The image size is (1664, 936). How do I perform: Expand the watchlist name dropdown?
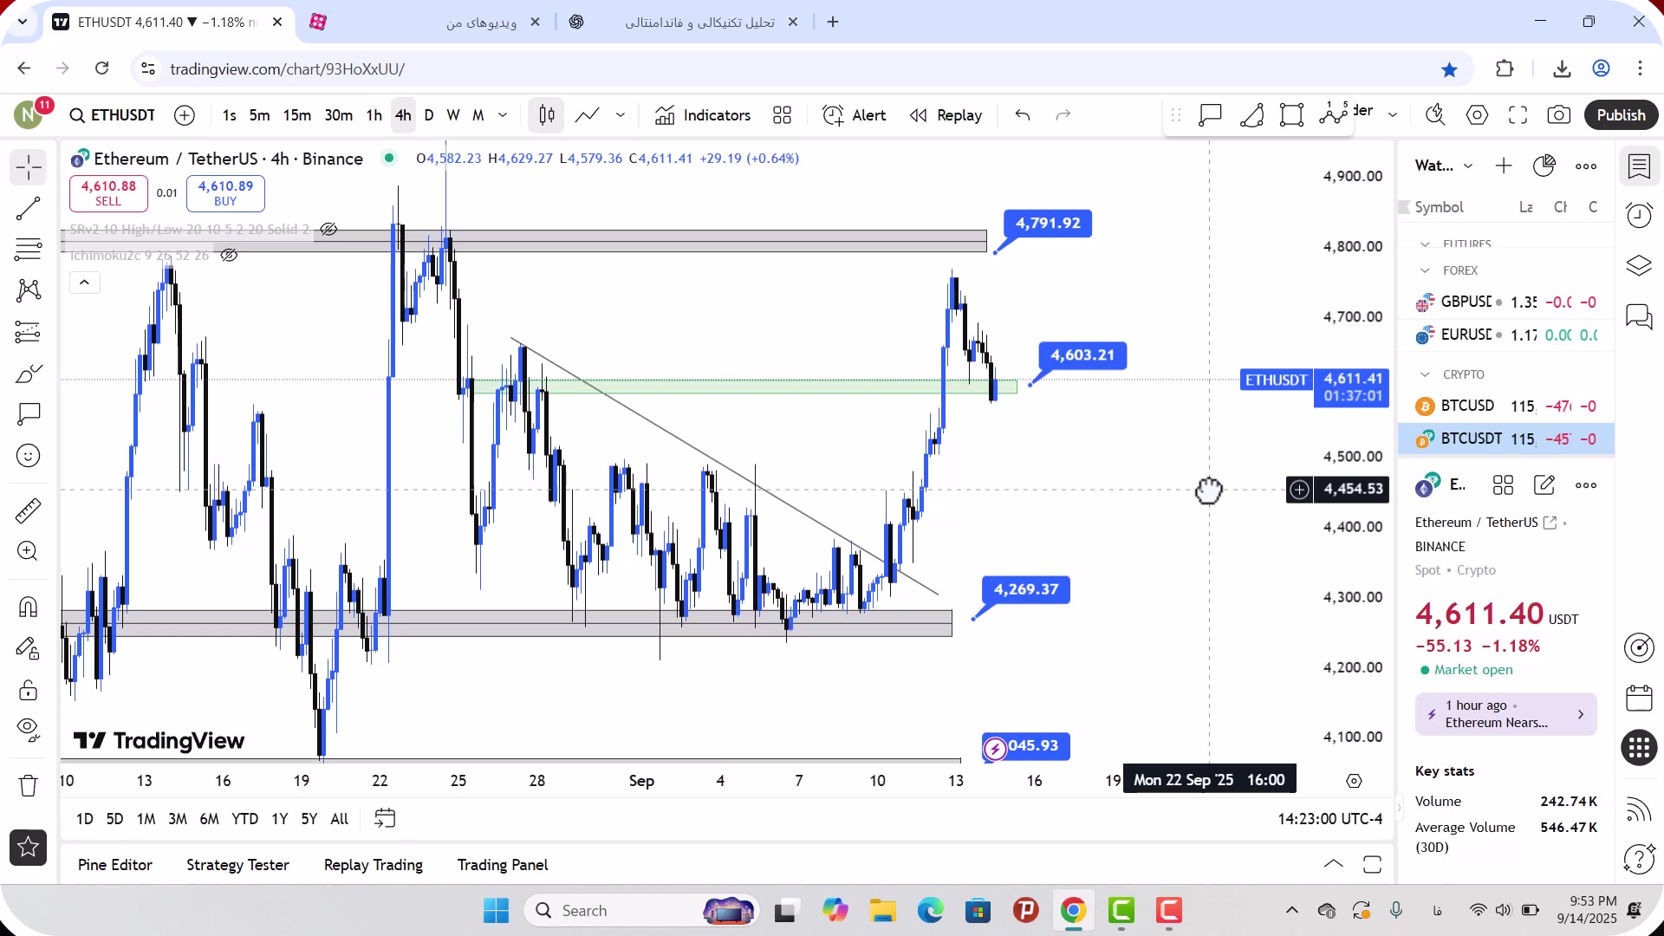point(1468,166)
